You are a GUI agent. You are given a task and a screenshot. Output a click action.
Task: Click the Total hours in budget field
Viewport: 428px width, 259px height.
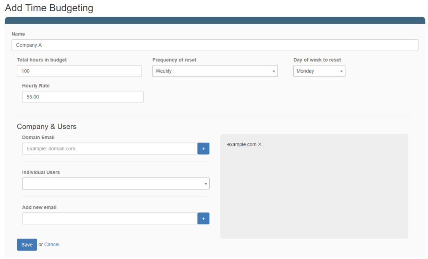[79, 71]
